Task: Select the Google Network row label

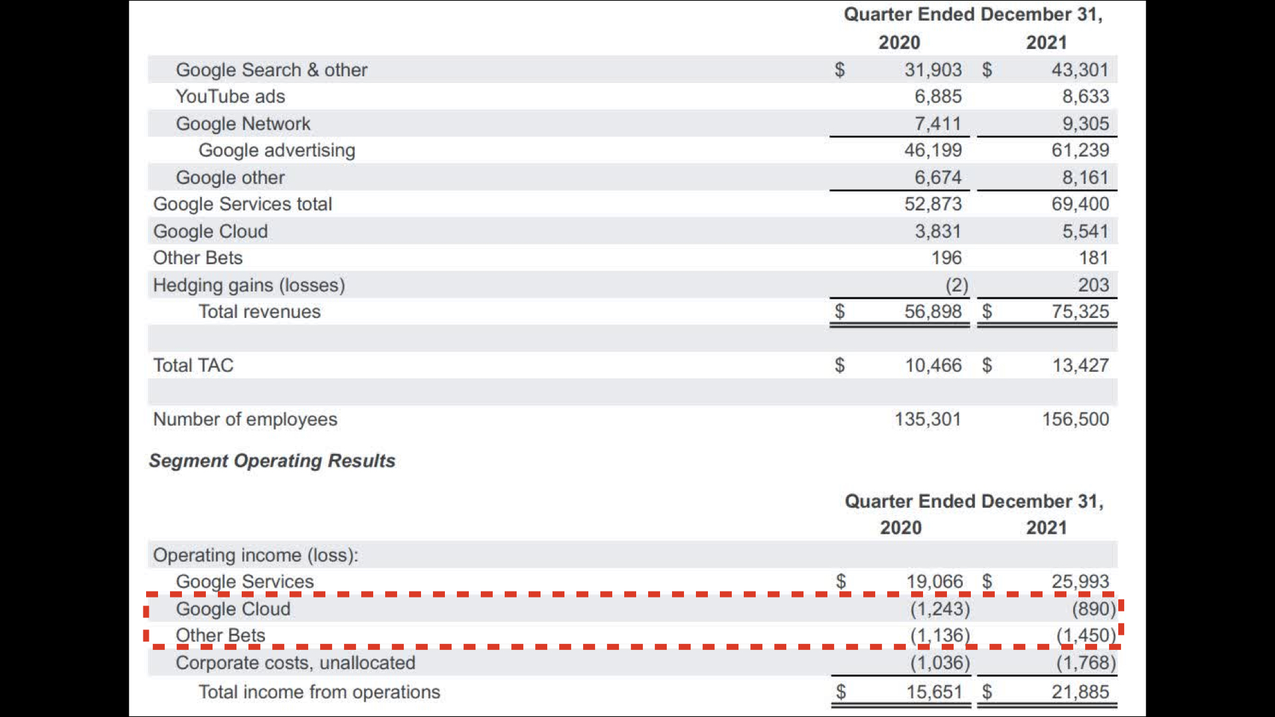Action: click(242, 123)
